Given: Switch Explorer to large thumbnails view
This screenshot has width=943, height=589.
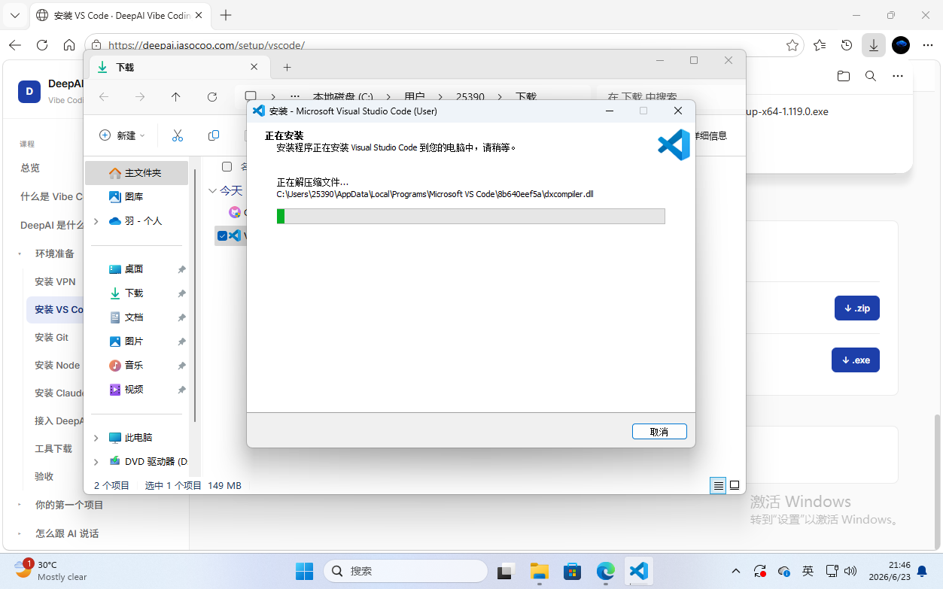Looking at the screenshot, I should (735, 485).
